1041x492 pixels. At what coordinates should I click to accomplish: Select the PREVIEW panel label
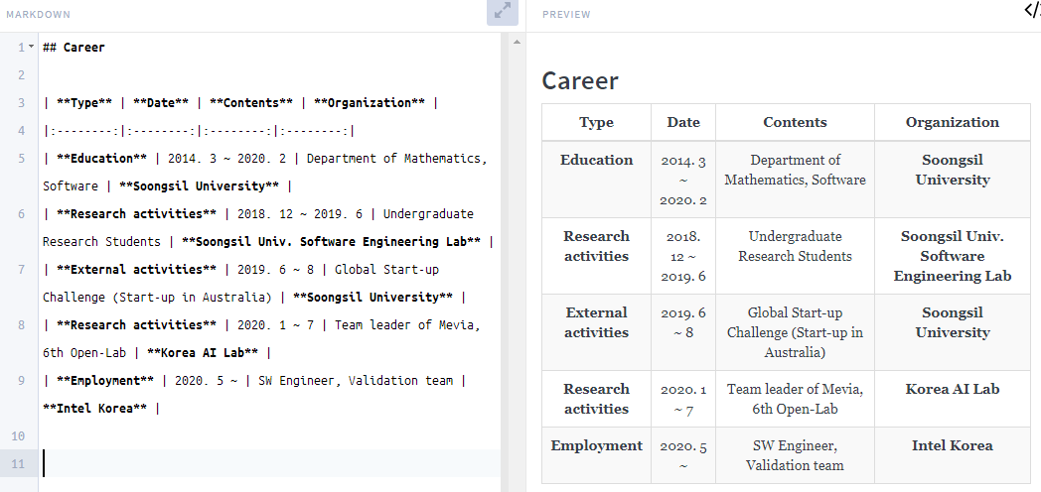pyautogui.click(x=566, y=14)
